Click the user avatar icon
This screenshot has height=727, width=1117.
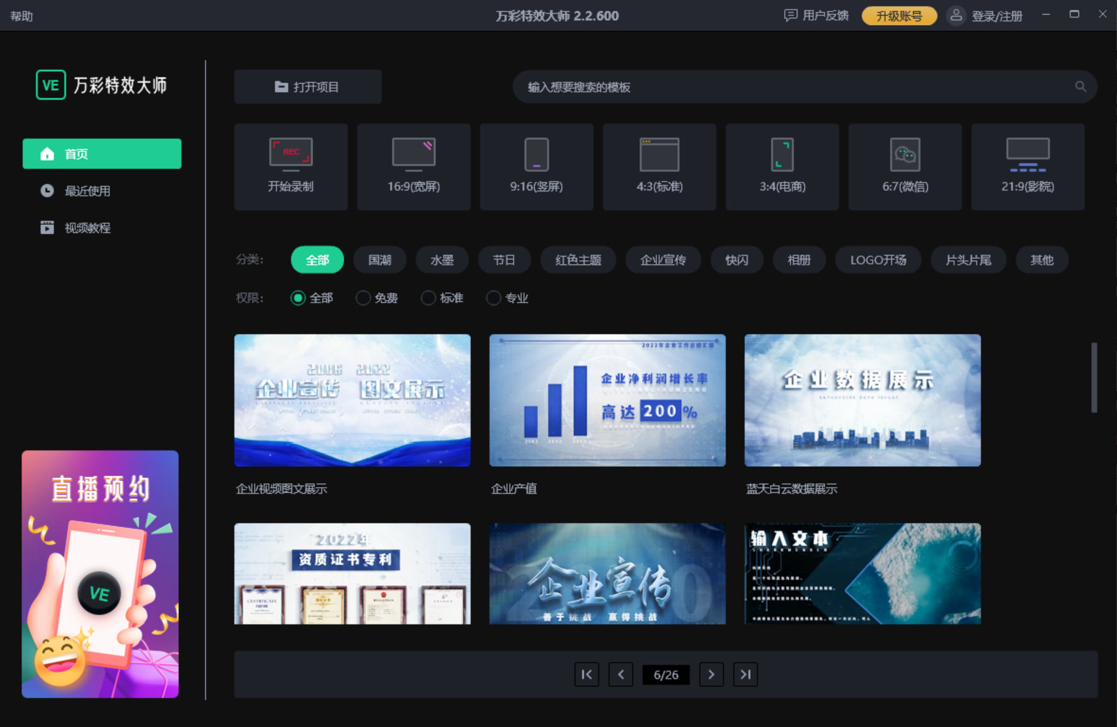956,16
